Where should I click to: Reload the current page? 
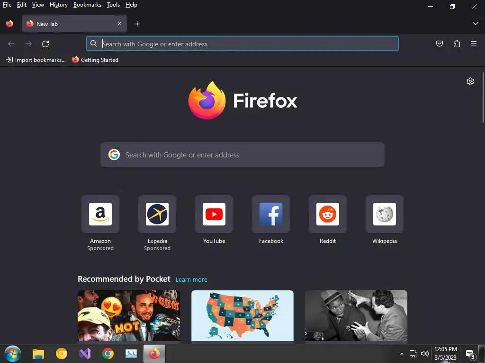(x=45, y=44)
